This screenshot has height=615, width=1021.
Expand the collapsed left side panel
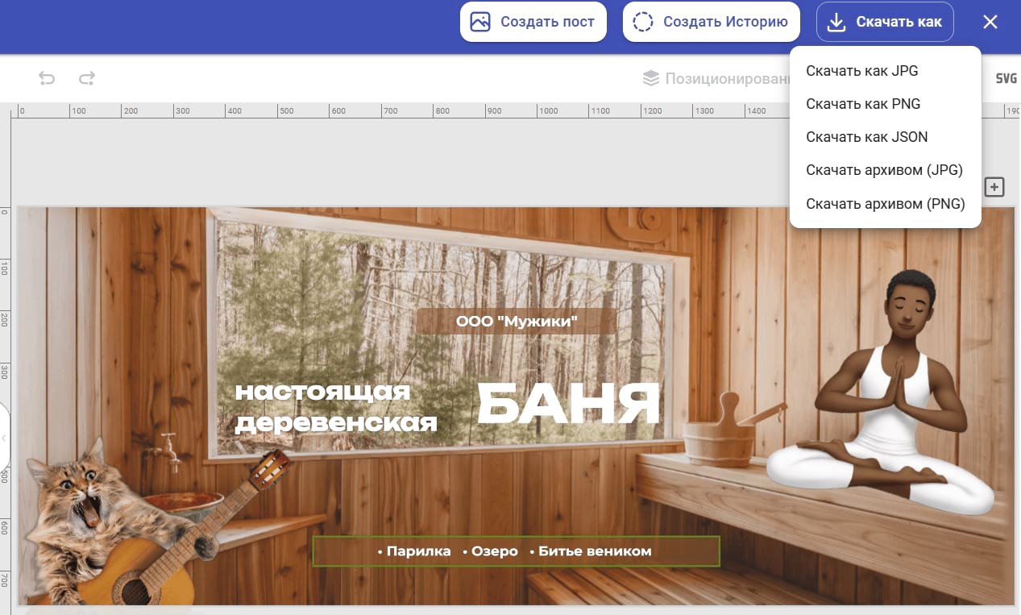4,438
